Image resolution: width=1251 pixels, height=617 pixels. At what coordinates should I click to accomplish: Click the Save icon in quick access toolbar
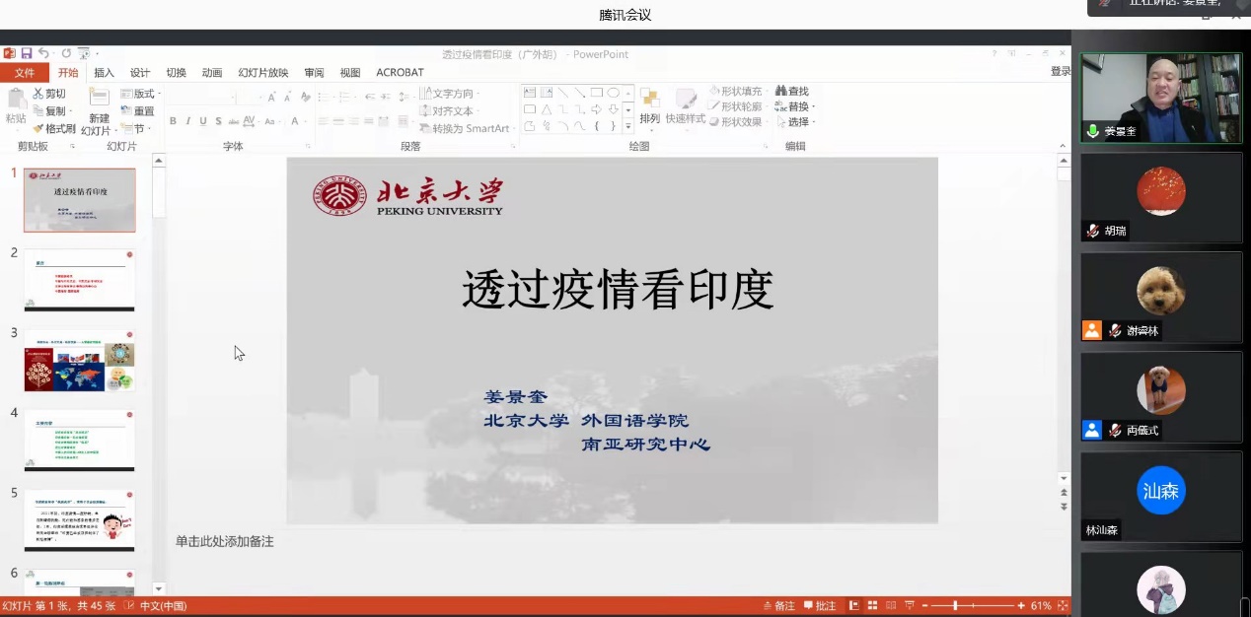27,53
